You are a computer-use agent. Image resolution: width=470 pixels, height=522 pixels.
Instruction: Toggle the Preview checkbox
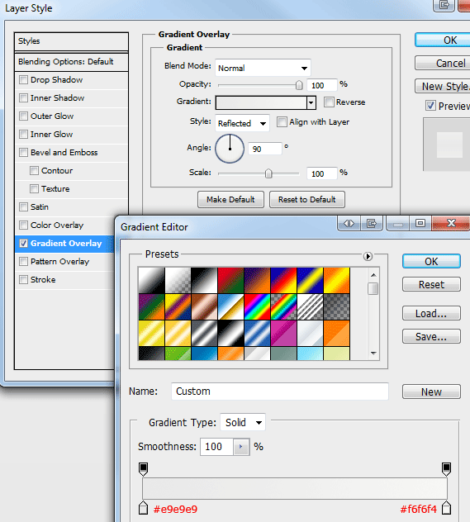[x=430, y=106]
